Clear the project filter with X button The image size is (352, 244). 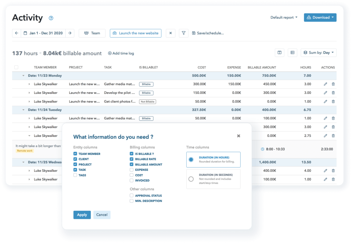[170, 33]
